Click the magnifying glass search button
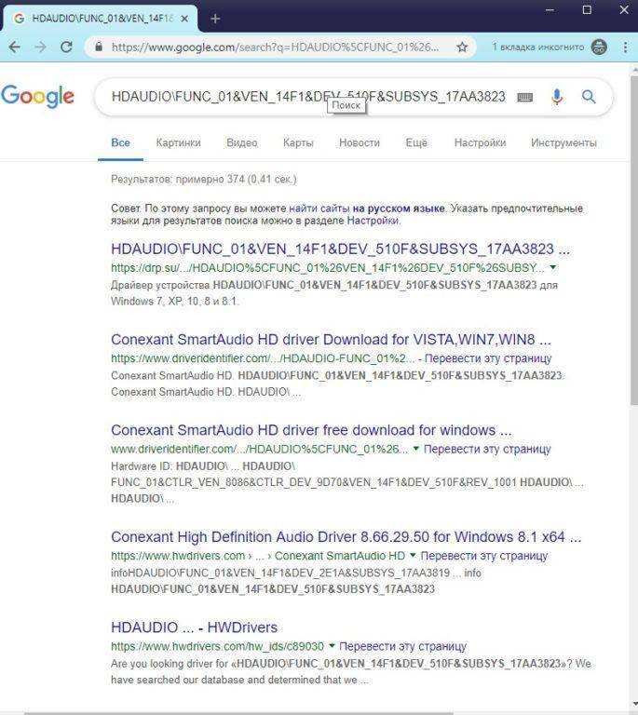638x715 pixels. click(589, 97)
